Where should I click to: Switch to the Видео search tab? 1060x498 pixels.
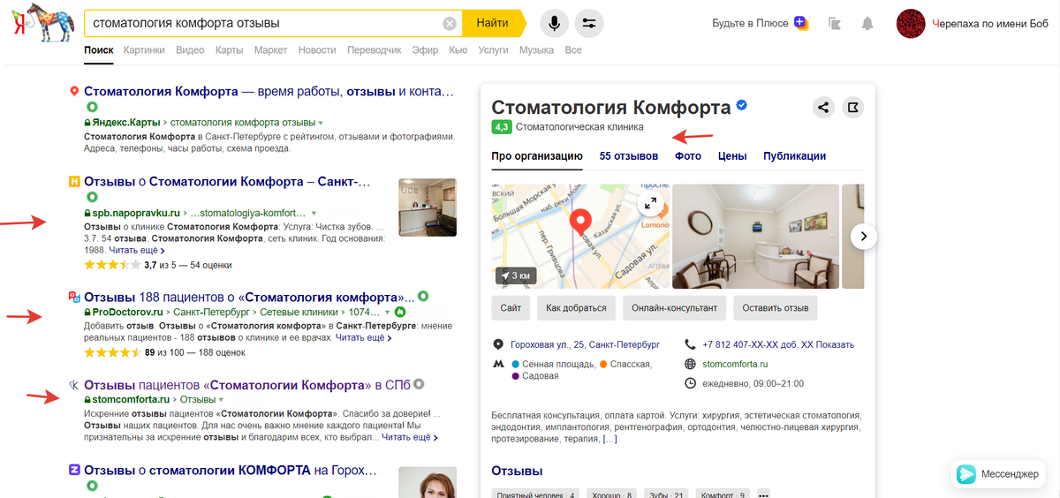pyautogui.click(x=190, y=50)
